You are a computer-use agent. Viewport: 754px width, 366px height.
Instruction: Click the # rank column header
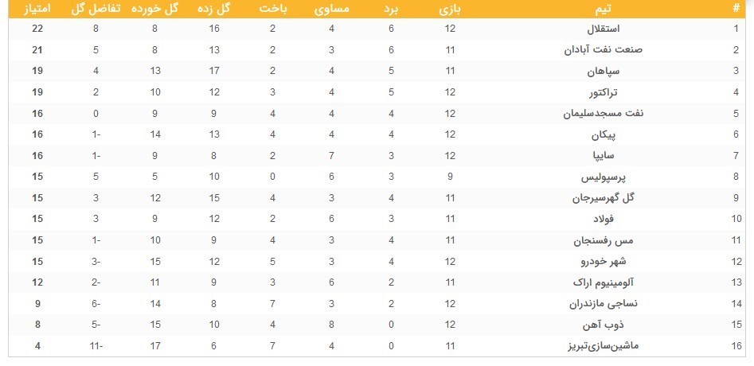[x=736, y=9]
